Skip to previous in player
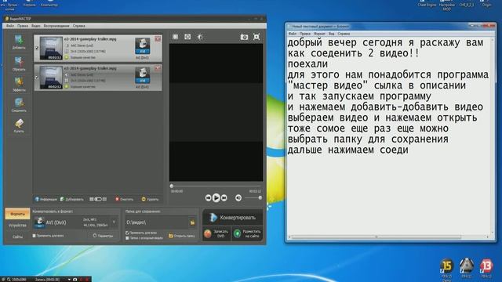The height and width of the screenshot is (282, 502). (208, 198)
